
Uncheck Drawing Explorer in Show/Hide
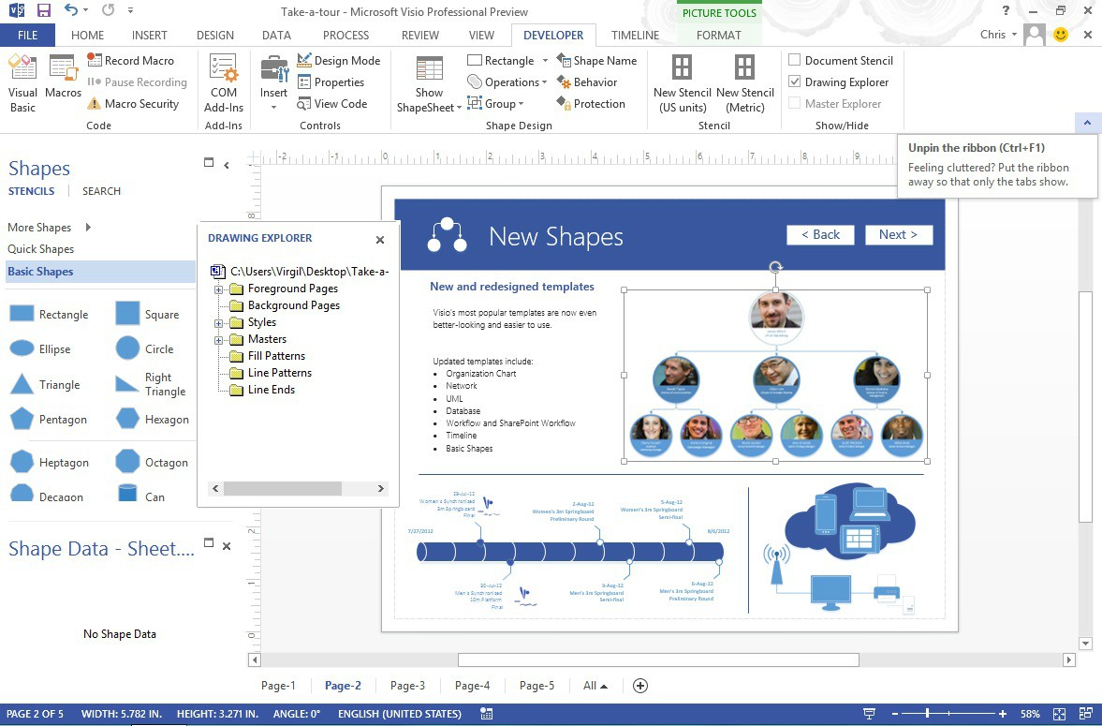(791, 81)
